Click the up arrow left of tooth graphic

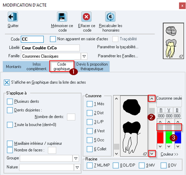117,99
